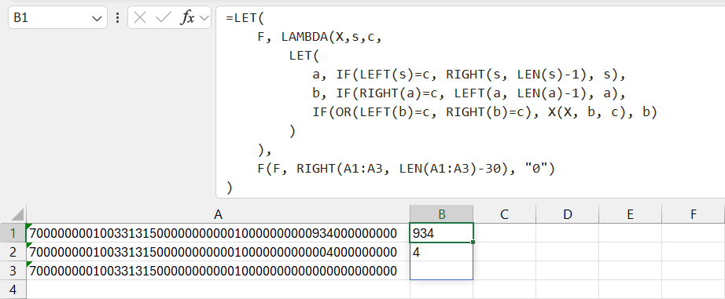Click the Cancel (X) formula button
725x299 pixels.
140,18
